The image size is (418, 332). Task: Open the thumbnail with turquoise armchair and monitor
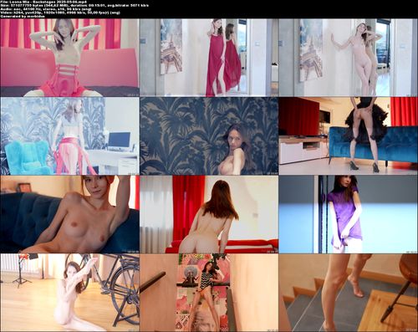69,136
